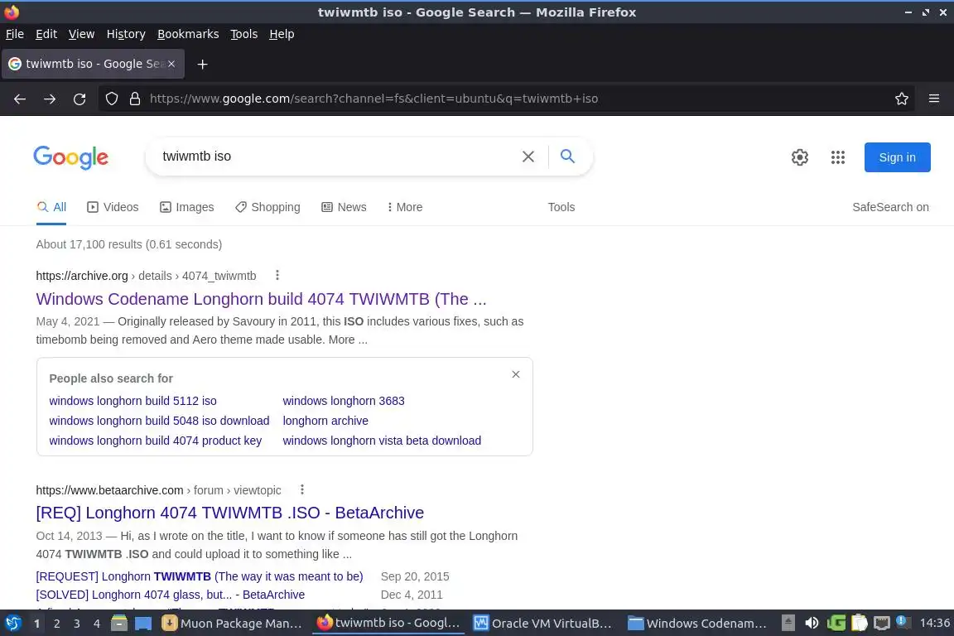Open the Edit menu

click(x=46, y=34)
